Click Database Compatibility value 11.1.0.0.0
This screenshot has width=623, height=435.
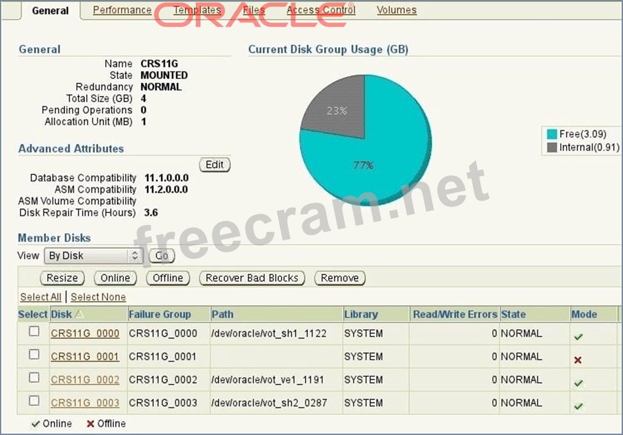coord(166,177)
